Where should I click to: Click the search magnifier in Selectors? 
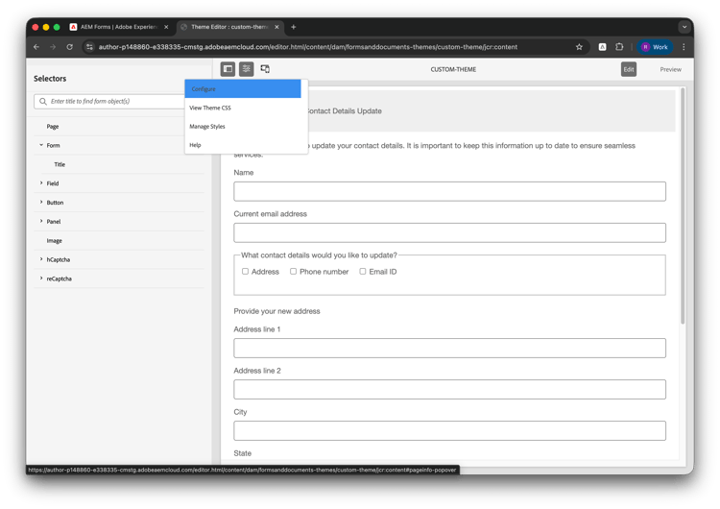coord(43,101)
